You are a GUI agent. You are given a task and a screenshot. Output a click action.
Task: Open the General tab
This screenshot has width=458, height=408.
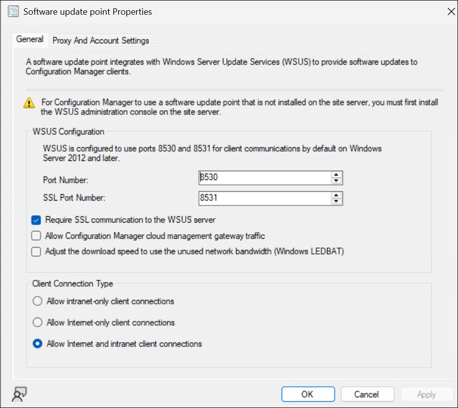coord(30,40)
